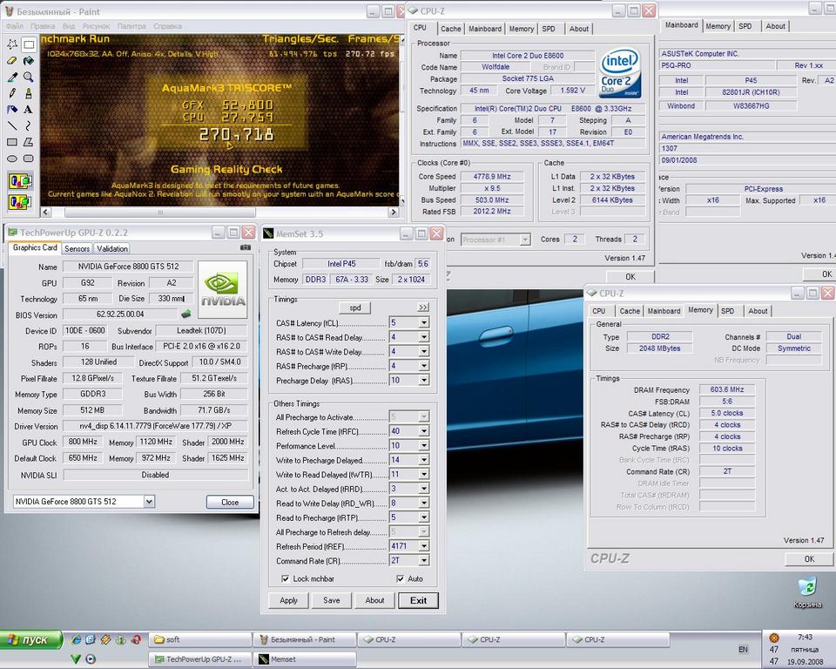This screenshot has width=836, height=669.
Task: Open the пуск Start button
Action: [x=31, y=639]
